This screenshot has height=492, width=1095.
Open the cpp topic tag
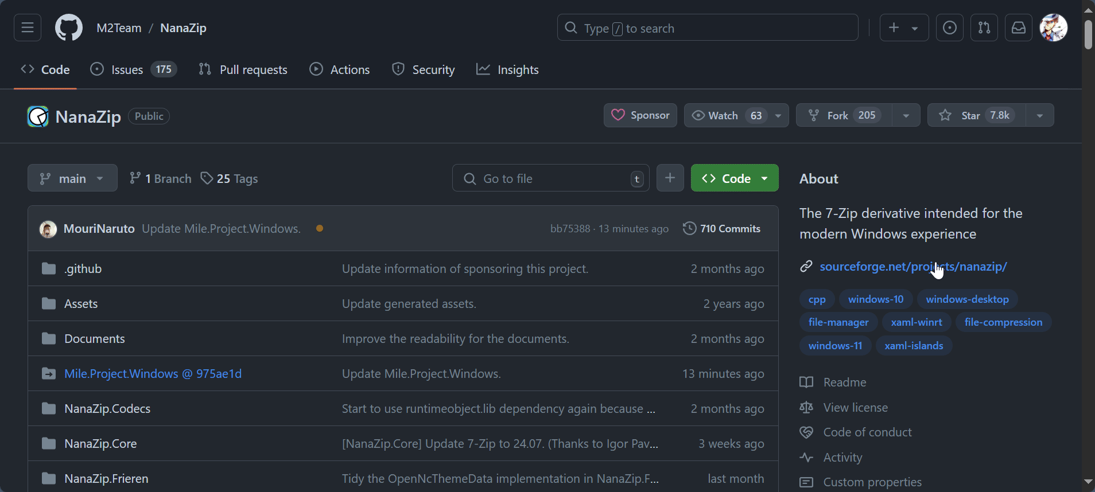click(817, 299)
